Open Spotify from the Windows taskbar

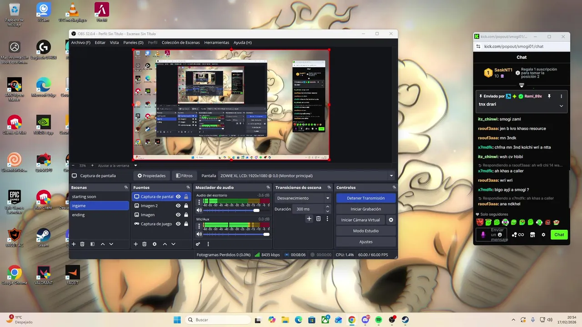tap(379, 320)
